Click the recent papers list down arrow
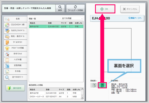The height and width of the screenshot is (103, 149). [82, 98]
